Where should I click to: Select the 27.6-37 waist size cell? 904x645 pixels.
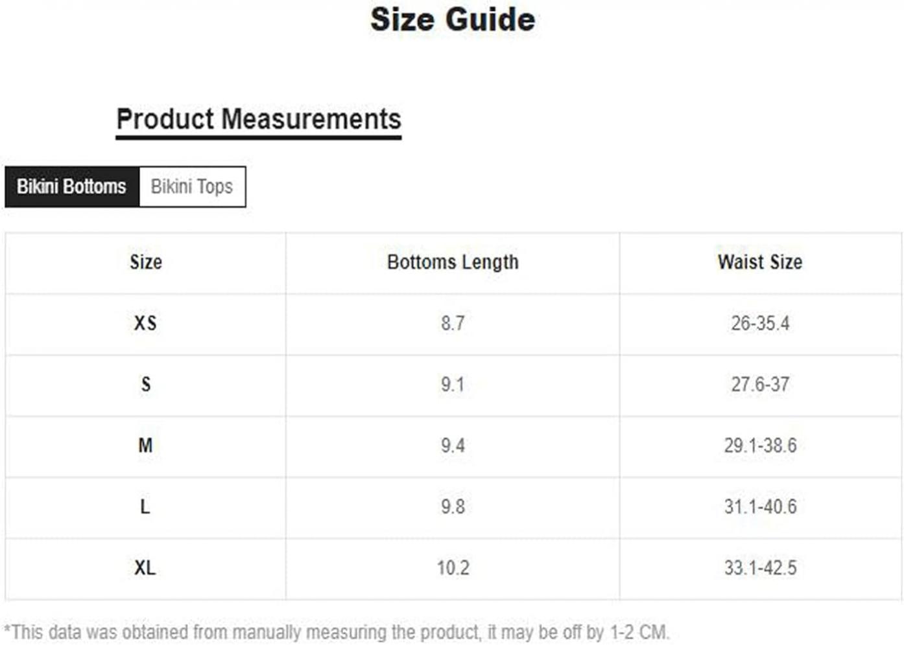click(760, 385)
